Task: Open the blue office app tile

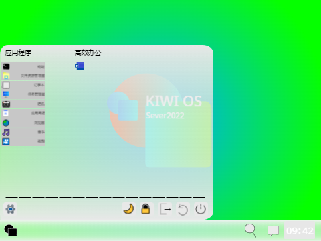Action: coord(80,66)
